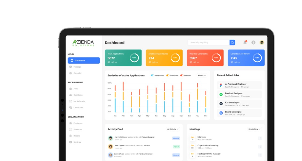
Task: Go to Candidates in the Recruitment menu
Action: click(x=78, y=95)
